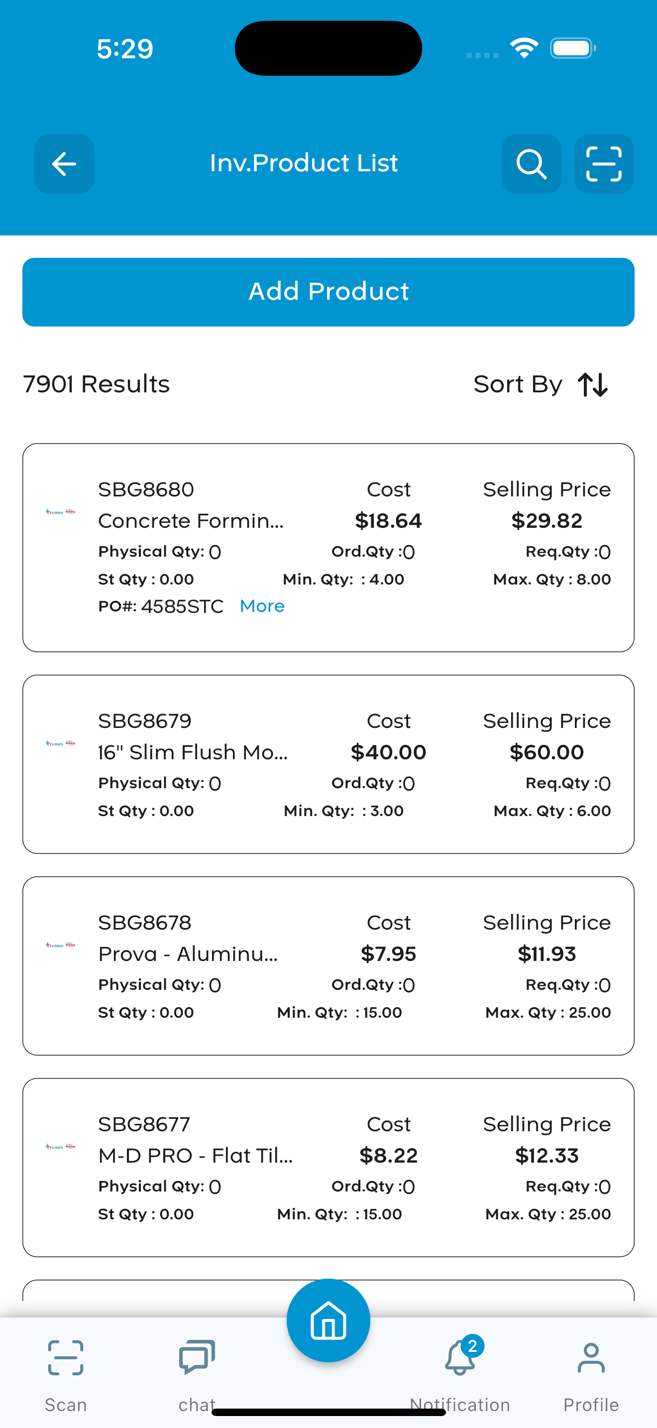Image resolution: width=657 pixels, height=1428 pixels.
Task: Click the Inv.Product List title
Action: [304, 163]
